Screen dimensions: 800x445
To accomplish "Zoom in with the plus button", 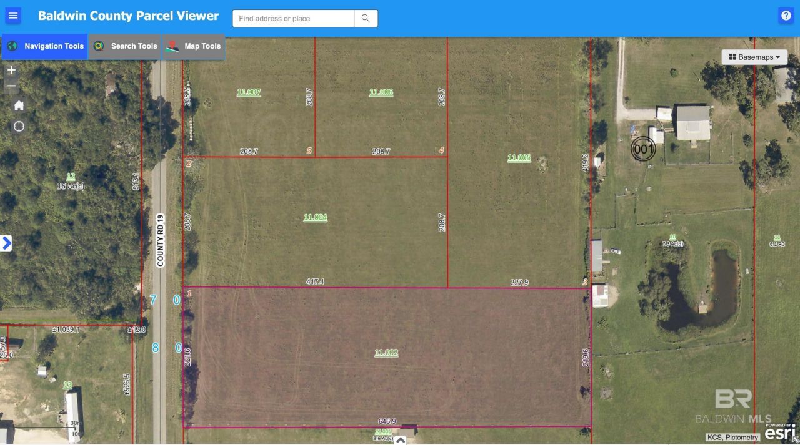I will [11, 71].
